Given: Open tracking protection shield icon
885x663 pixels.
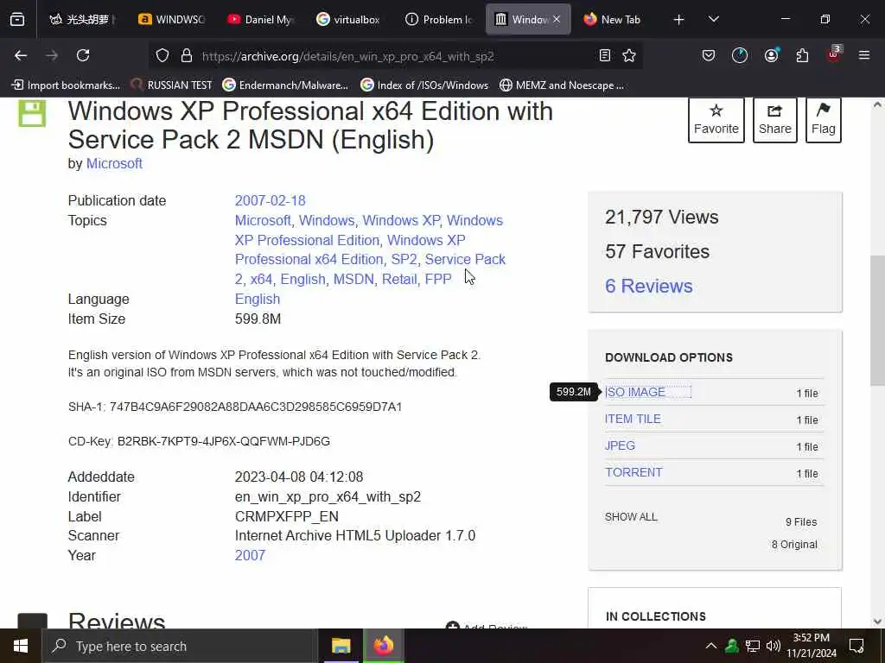Looking at the screenshot, I should coord(162,55).
